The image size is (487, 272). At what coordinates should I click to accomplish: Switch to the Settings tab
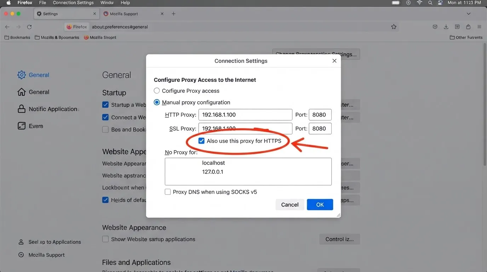(66, 14)
